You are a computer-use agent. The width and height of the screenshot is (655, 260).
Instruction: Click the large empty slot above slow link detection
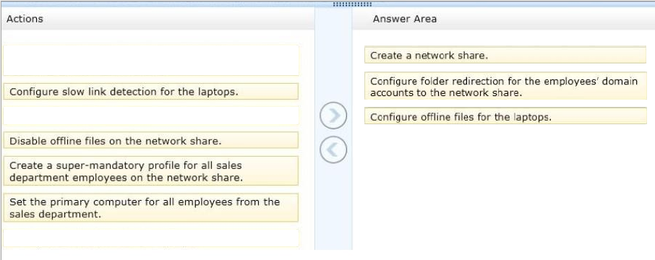(x=151, y=60)
